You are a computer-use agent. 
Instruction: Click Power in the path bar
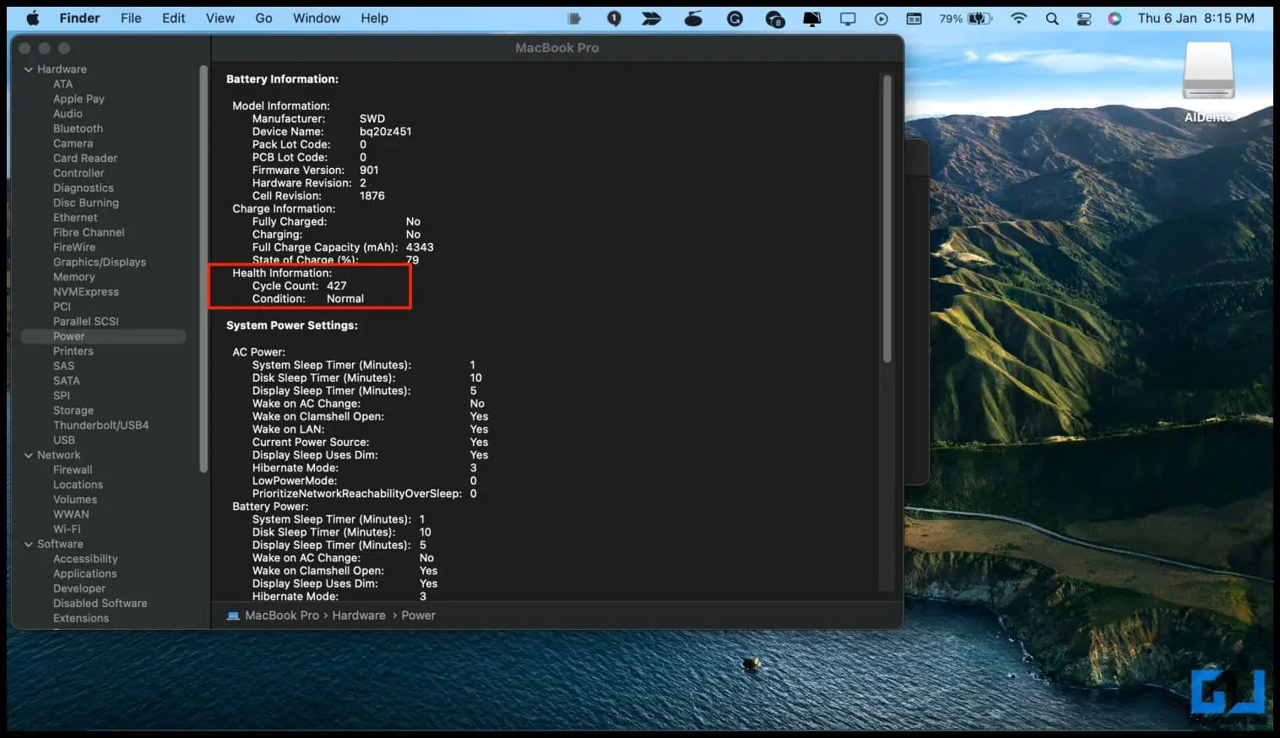pyautogui.click(x=419, y=616)
